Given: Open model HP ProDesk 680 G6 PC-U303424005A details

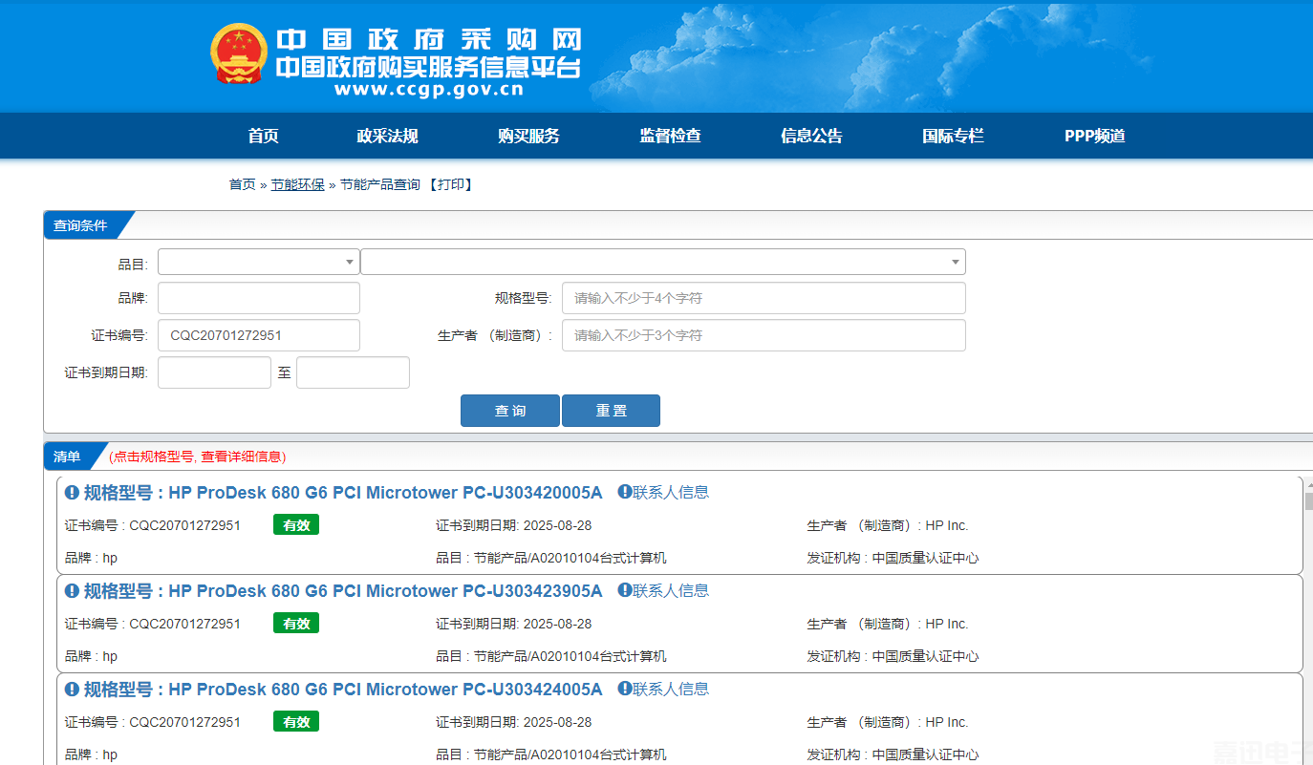Looking at the screenshot, I should (343, 690).
